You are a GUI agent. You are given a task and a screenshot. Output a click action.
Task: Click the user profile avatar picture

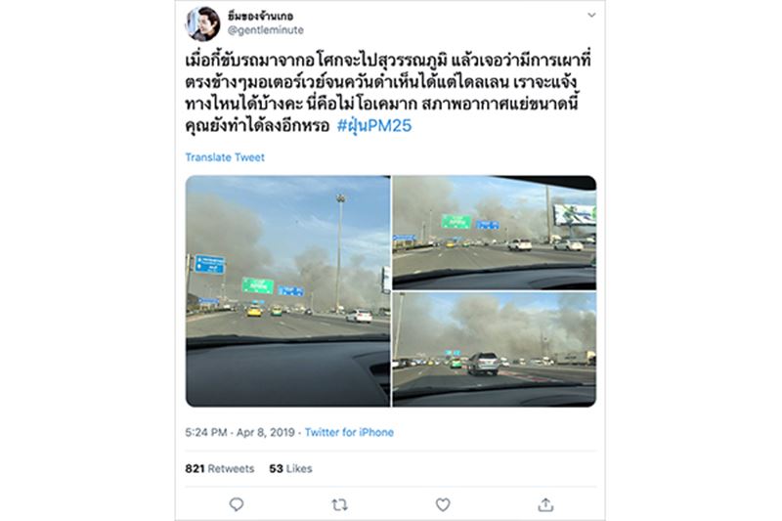pos(203,23)
